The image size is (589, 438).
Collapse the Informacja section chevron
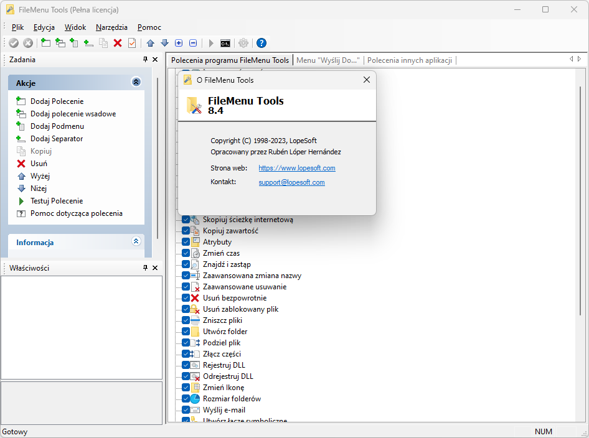click(x=136, y=241)
